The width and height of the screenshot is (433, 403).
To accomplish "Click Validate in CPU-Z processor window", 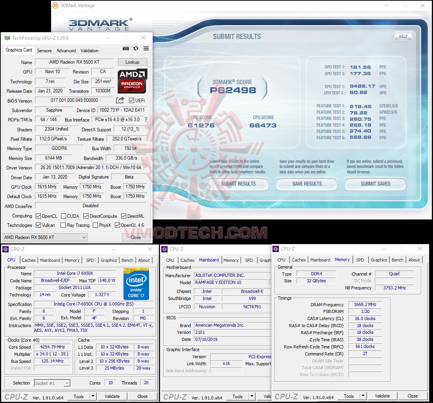I will (112, 396).
